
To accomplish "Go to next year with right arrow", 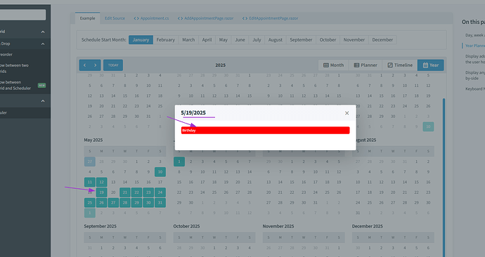I will 96,65.
